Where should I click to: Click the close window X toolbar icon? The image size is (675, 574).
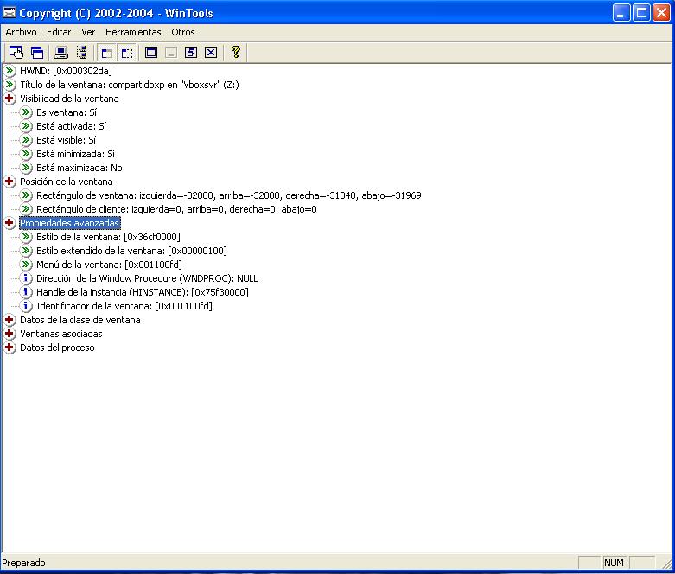coord(211,53)
